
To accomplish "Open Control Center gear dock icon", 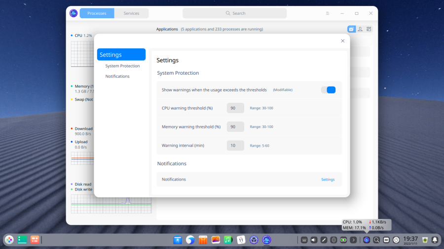I will point(254,240).
